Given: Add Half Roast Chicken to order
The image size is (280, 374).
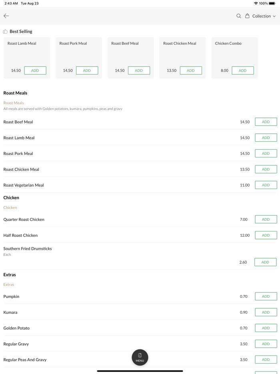Looking at the screenshot, I should (266, 235).
